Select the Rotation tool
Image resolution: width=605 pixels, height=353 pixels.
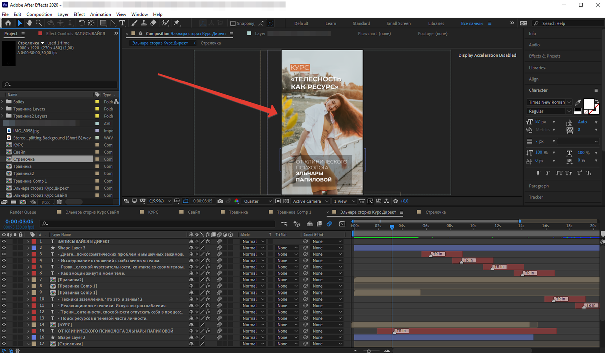click(x=82, y=23)
